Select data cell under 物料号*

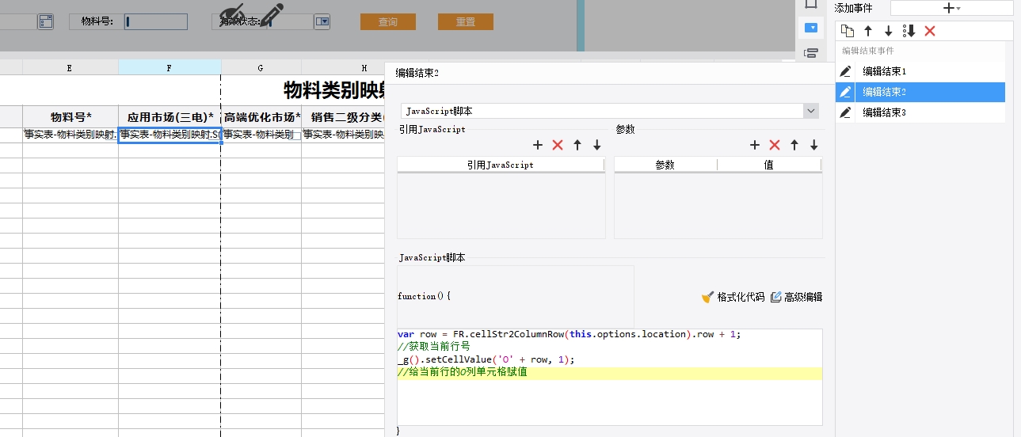coord(70,135)
